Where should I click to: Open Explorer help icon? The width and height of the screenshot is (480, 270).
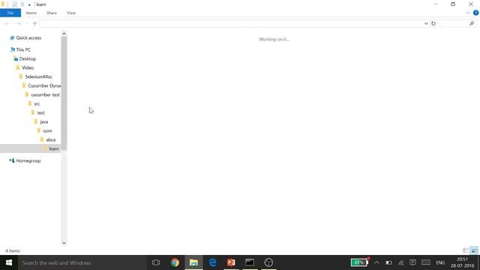(475, 13)
